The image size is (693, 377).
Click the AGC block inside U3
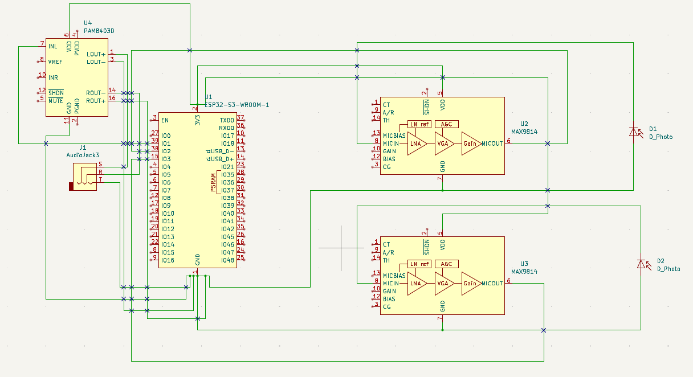[446, 264]
